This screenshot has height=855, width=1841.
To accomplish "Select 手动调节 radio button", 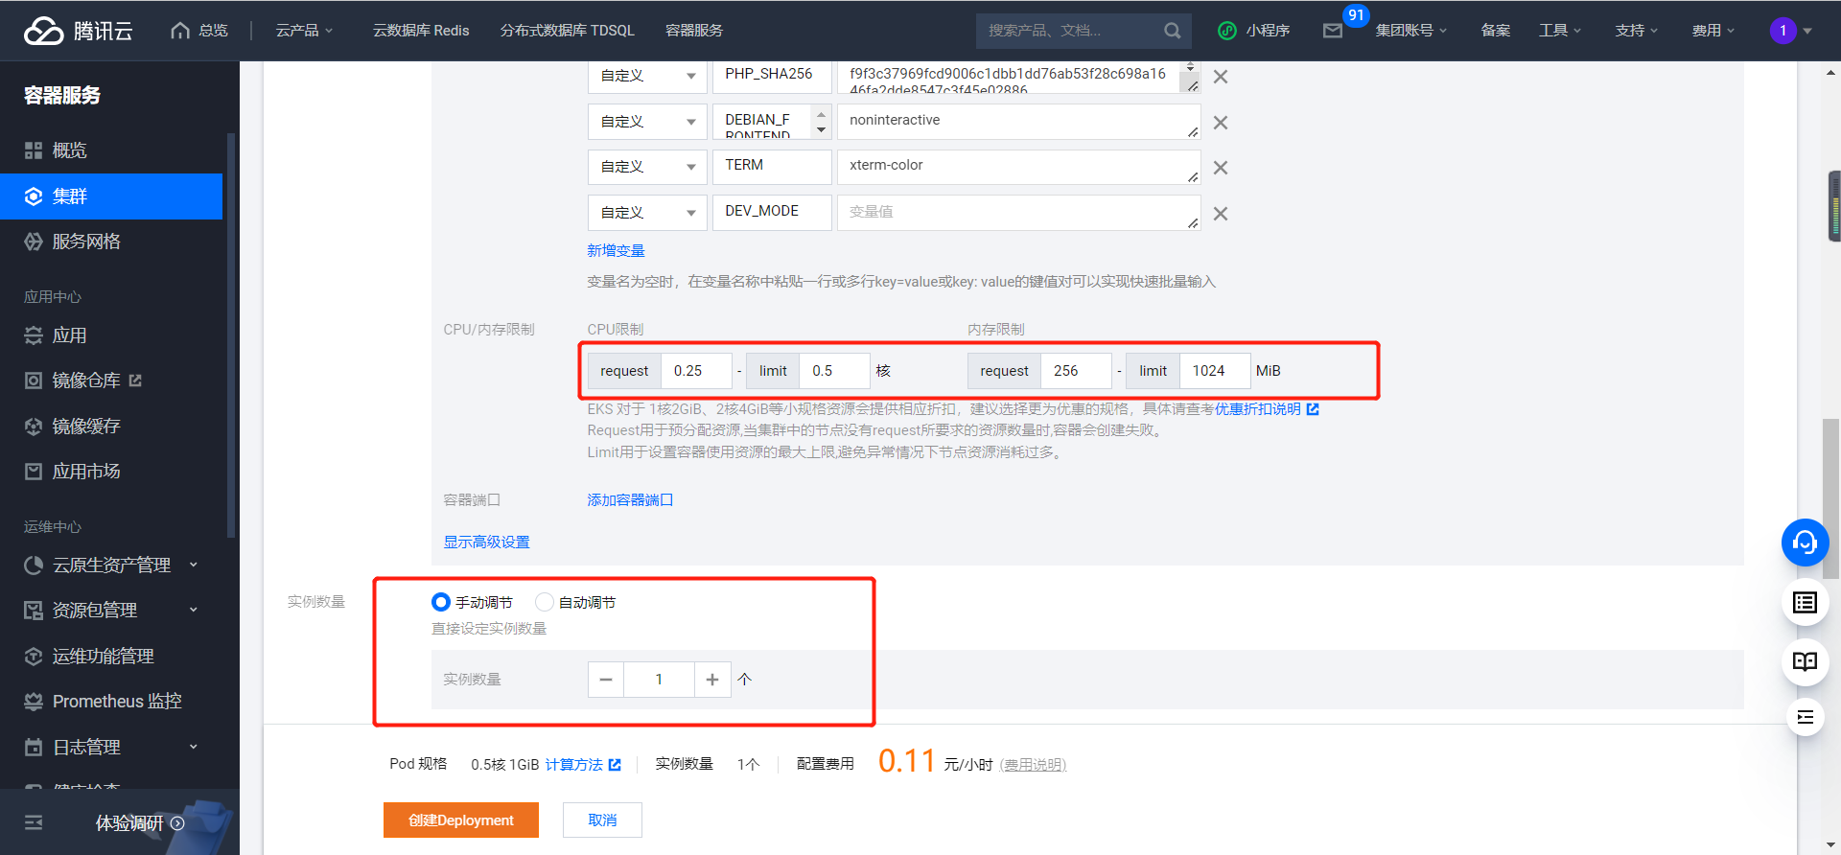I will (441, 602).
